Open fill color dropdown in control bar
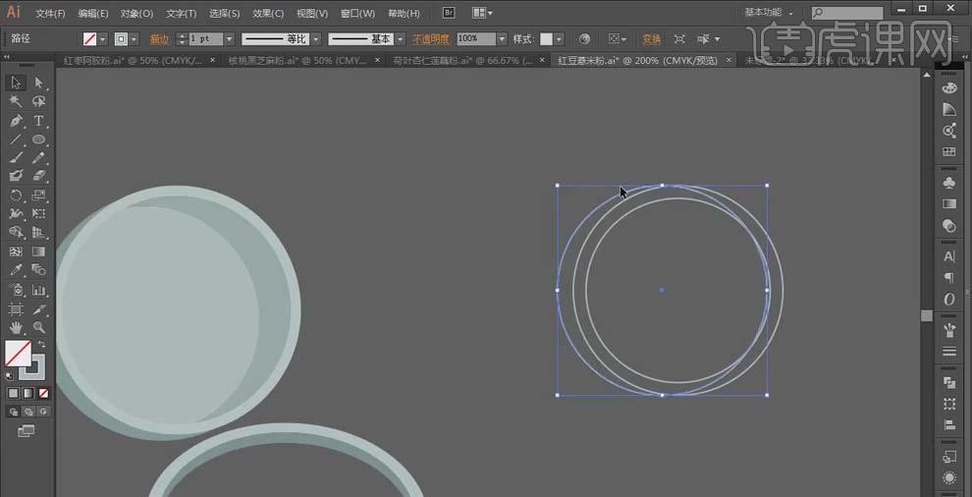Viewport: 972px width, 497px height. [102, 39]
